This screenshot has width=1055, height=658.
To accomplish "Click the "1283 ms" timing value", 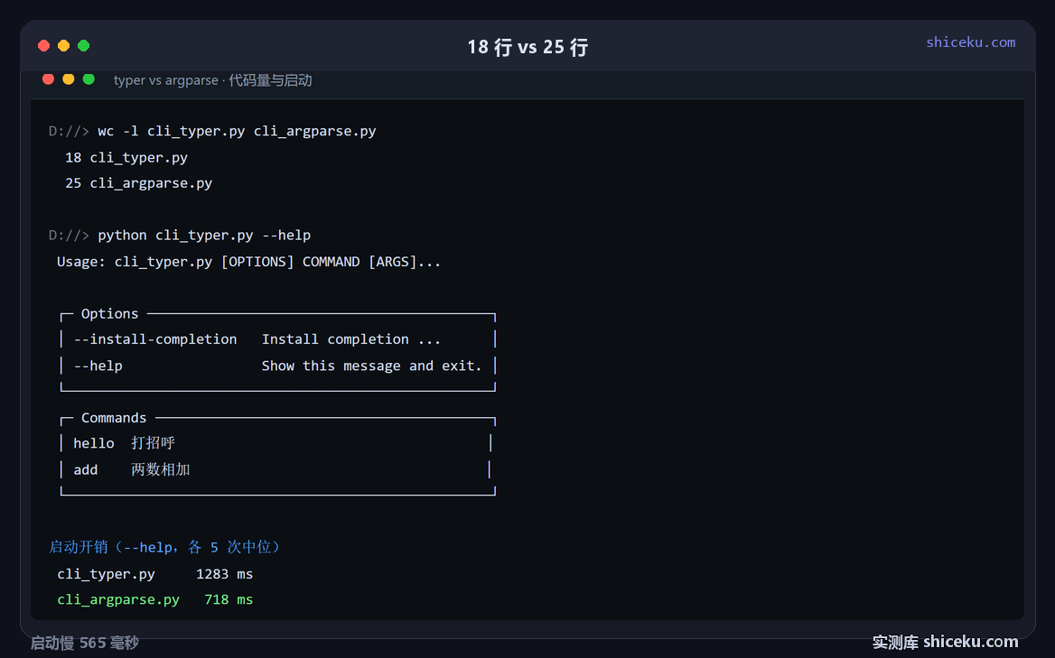I will (x=225, y=574).
